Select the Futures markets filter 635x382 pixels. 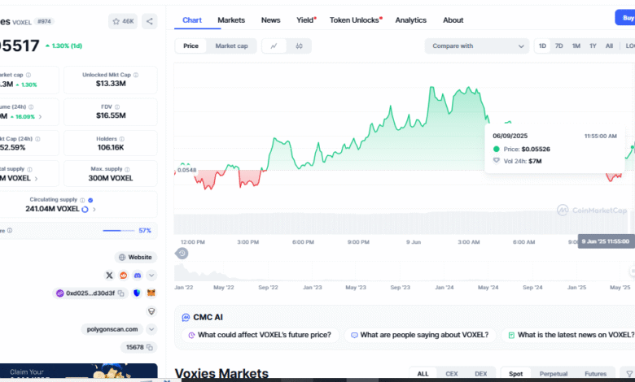[595, 374]
